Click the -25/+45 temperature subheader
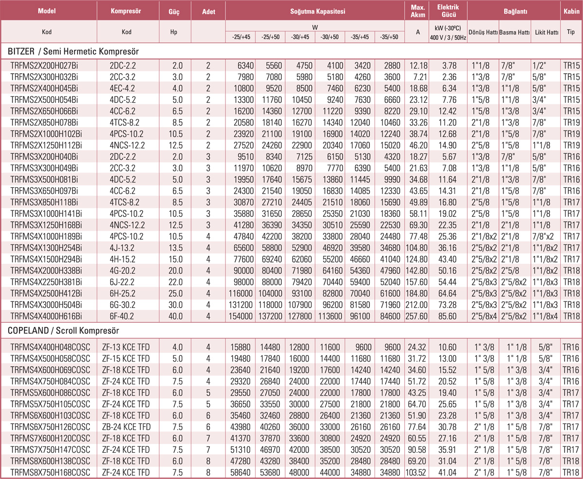583x479 pixels. [x=241, y=37]
